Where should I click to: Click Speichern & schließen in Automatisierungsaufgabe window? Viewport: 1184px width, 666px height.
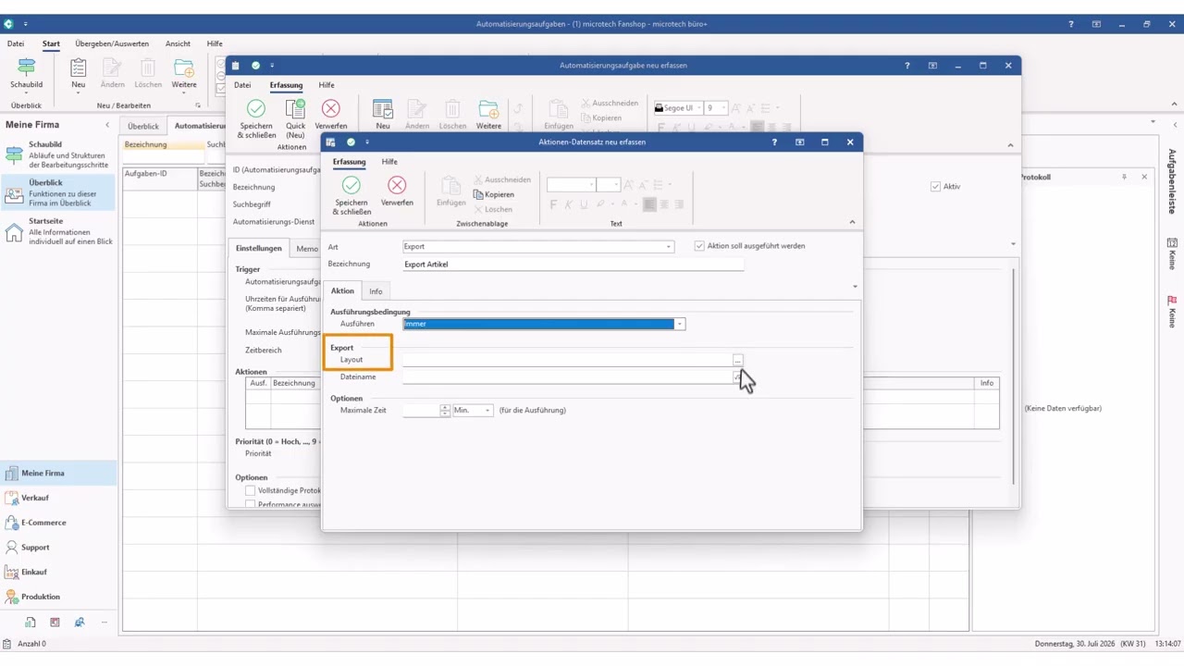pos(256,117)
